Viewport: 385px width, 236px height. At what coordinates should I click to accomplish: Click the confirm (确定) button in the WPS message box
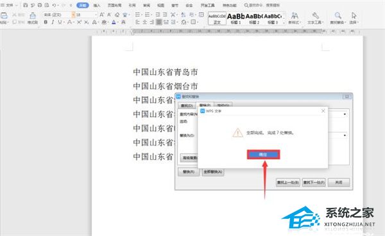(x=263, y=155)
